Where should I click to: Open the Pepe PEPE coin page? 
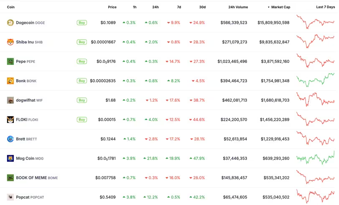25,61
